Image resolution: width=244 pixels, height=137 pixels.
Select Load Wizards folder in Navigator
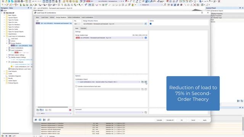(13, 71)
